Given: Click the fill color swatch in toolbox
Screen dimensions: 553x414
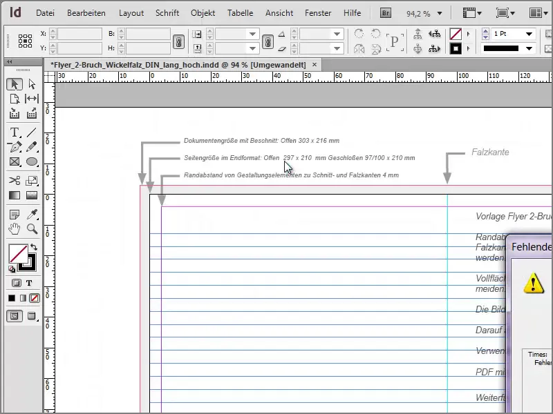Looking at the screenshot, I should (17, 253).
